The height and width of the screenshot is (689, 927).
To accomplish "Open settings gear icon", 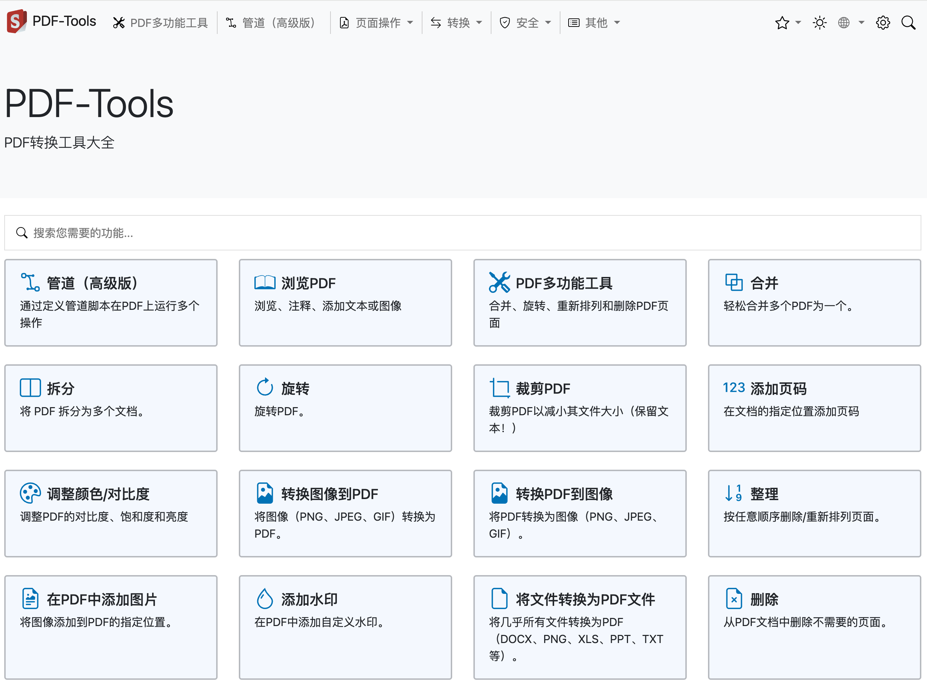I will (883, 23).
